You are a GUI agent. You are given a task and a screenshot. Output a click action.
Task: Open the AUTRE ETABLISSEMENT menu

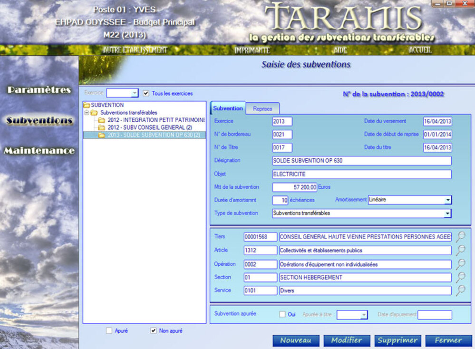[135, 50]
